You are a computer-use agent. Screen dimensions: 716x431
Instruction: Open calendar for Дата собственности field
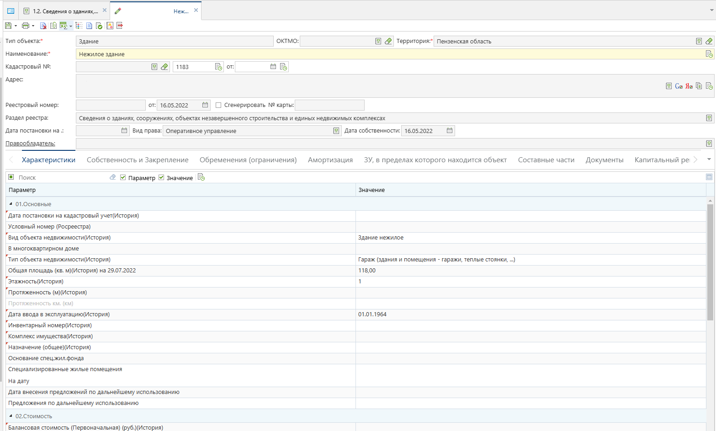click(450, 131)
